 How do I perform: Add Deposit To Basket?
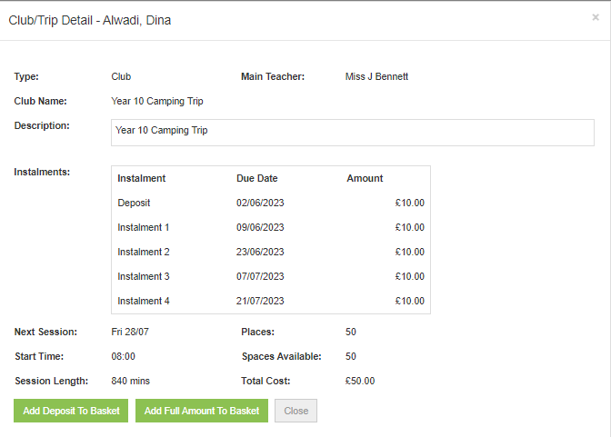[x=71, y=411]
